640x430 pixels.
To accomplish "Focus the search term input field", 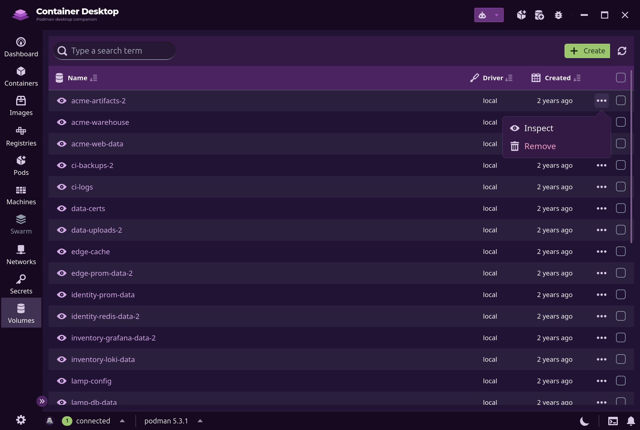I will click(114, 51).
